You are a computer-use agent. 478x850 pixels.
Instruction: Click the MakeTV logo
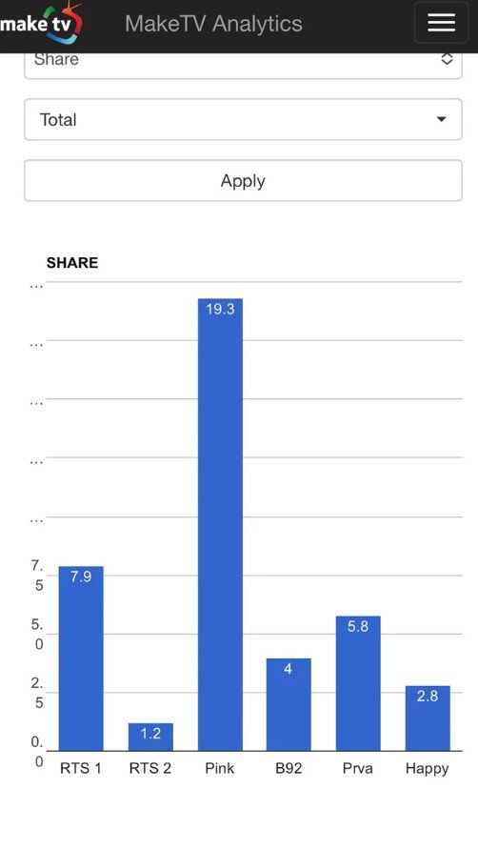pos(41,23)
